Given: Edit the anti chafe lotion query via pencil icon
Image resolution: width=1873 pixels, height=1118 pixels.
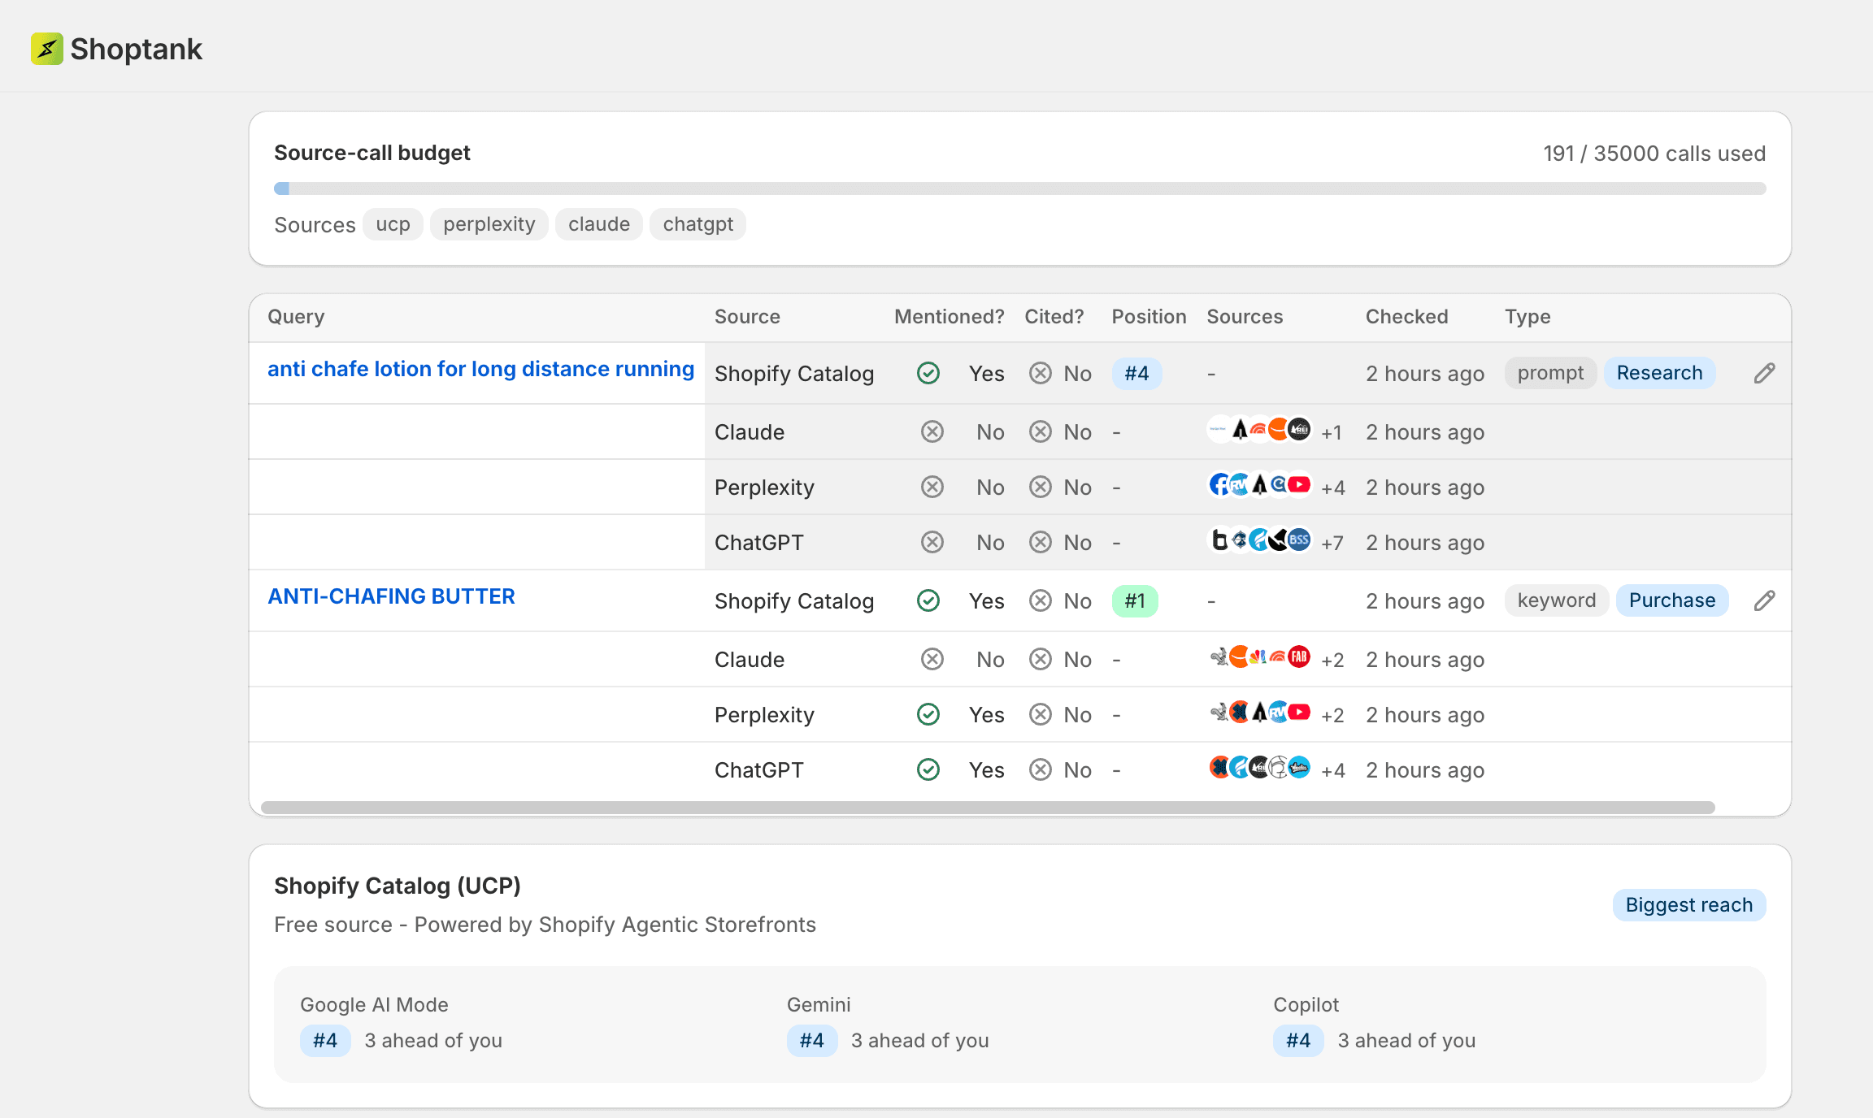Looking at the screenshot, I should pos(1764,373).
